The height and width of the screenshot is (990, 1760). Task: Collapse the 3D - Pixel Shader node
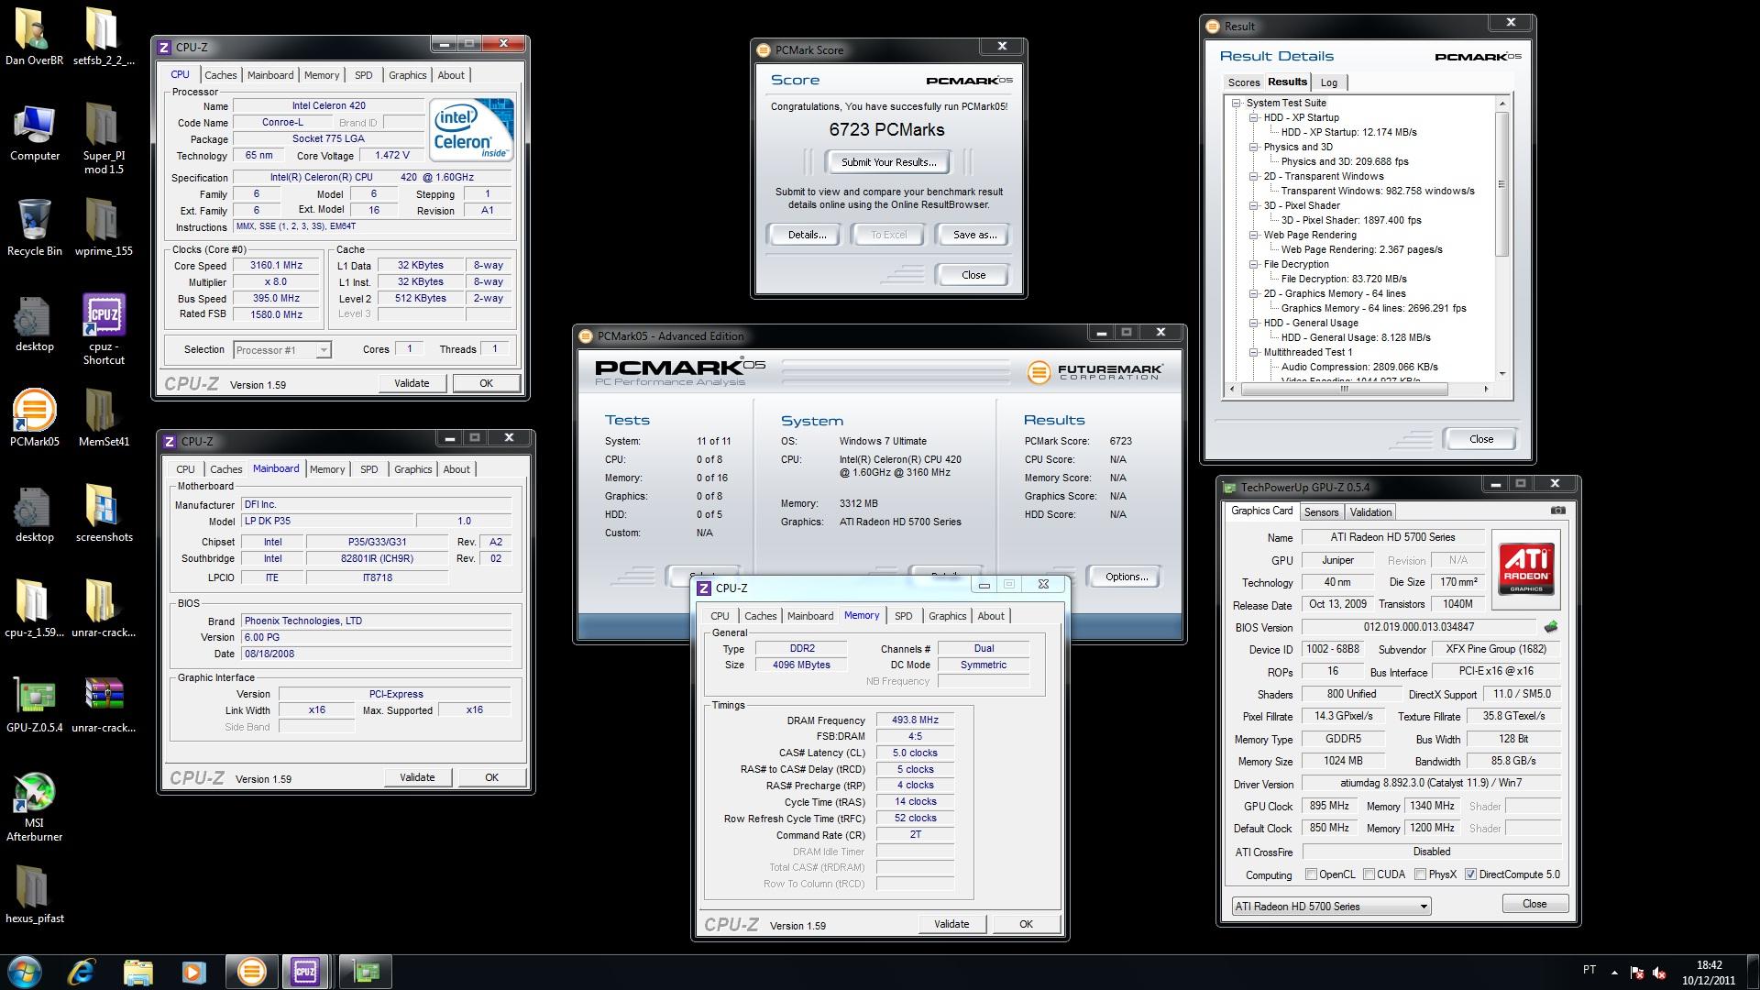pos(1253,205)
